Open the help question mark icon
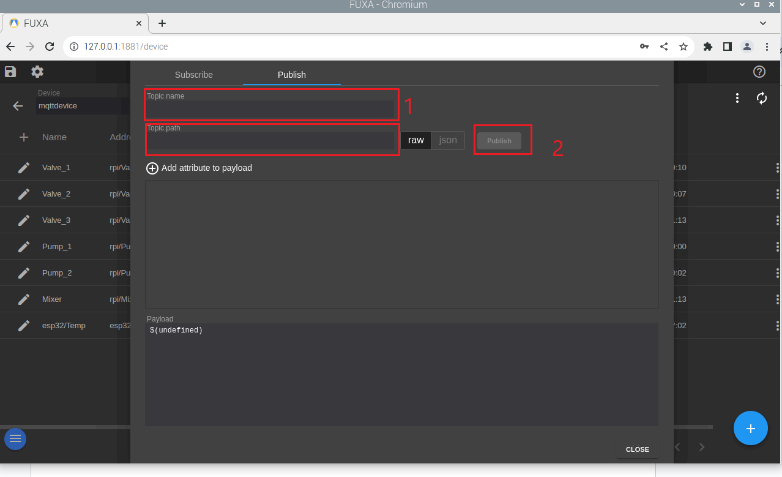Screen dimensions: 782x477 (759, 72)
